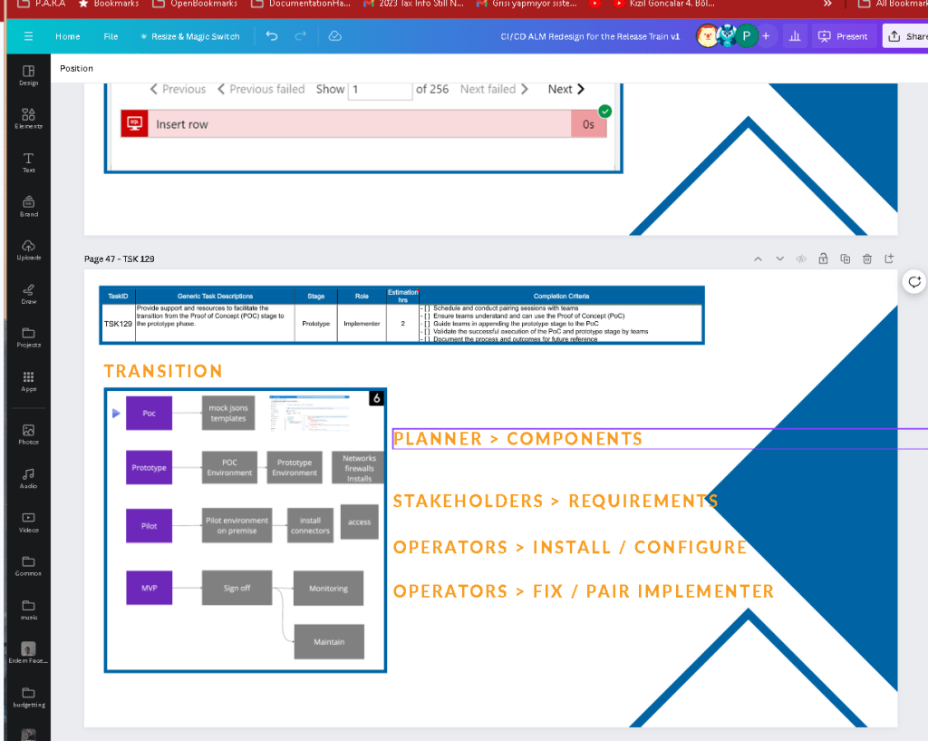Toggle the page lock icon
Viewport: 928px width, 741px height.
(823, 258)
